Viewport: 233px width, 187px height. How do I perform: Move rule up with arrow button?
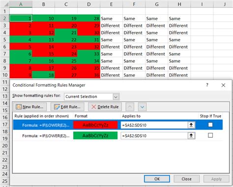pyautogui.click(x=130, y=107)
